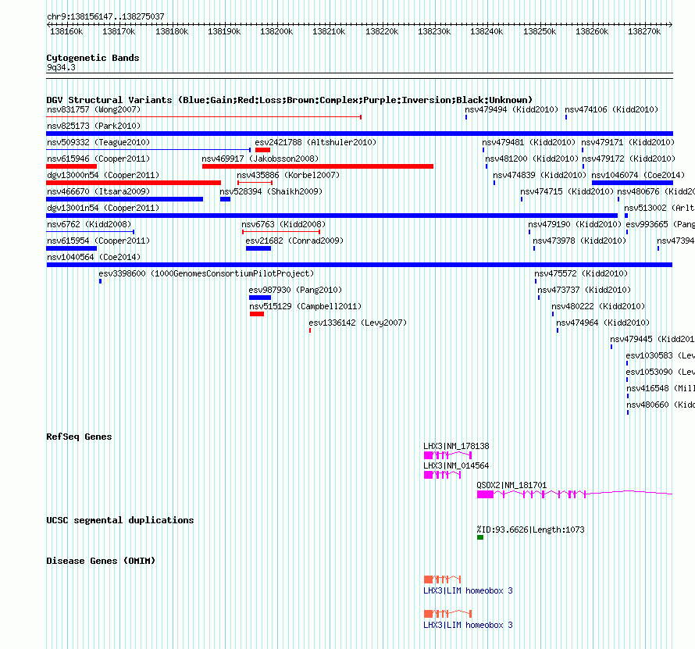Open nsv6762 (Kidd2008) variant

(89, 224)
